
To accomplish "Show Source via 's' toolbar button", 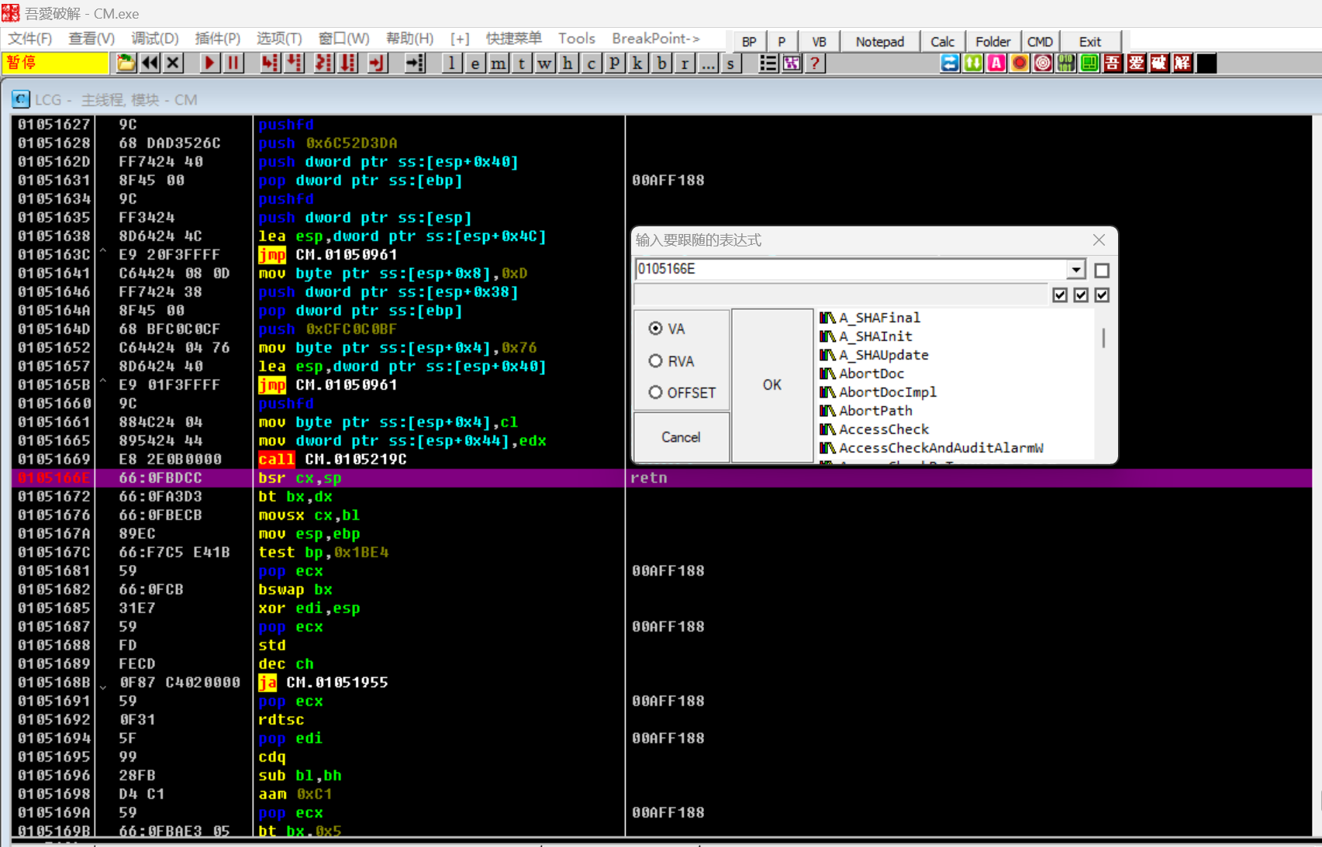I will (731, 64).
